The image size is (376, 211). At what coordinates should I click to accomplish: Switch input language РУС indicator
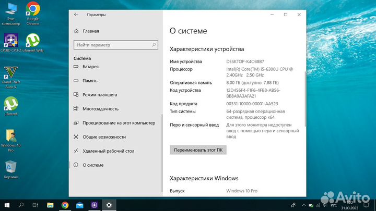[334, 205]
